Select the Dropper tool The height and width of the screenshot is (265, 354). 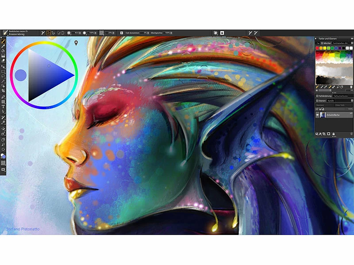(x=3, y=46)
